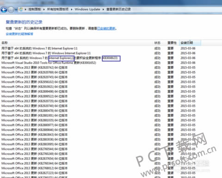Click 2015-03-05 date in the KB2881001 row
Screen dimensions: 222x178
coord(188,115)
